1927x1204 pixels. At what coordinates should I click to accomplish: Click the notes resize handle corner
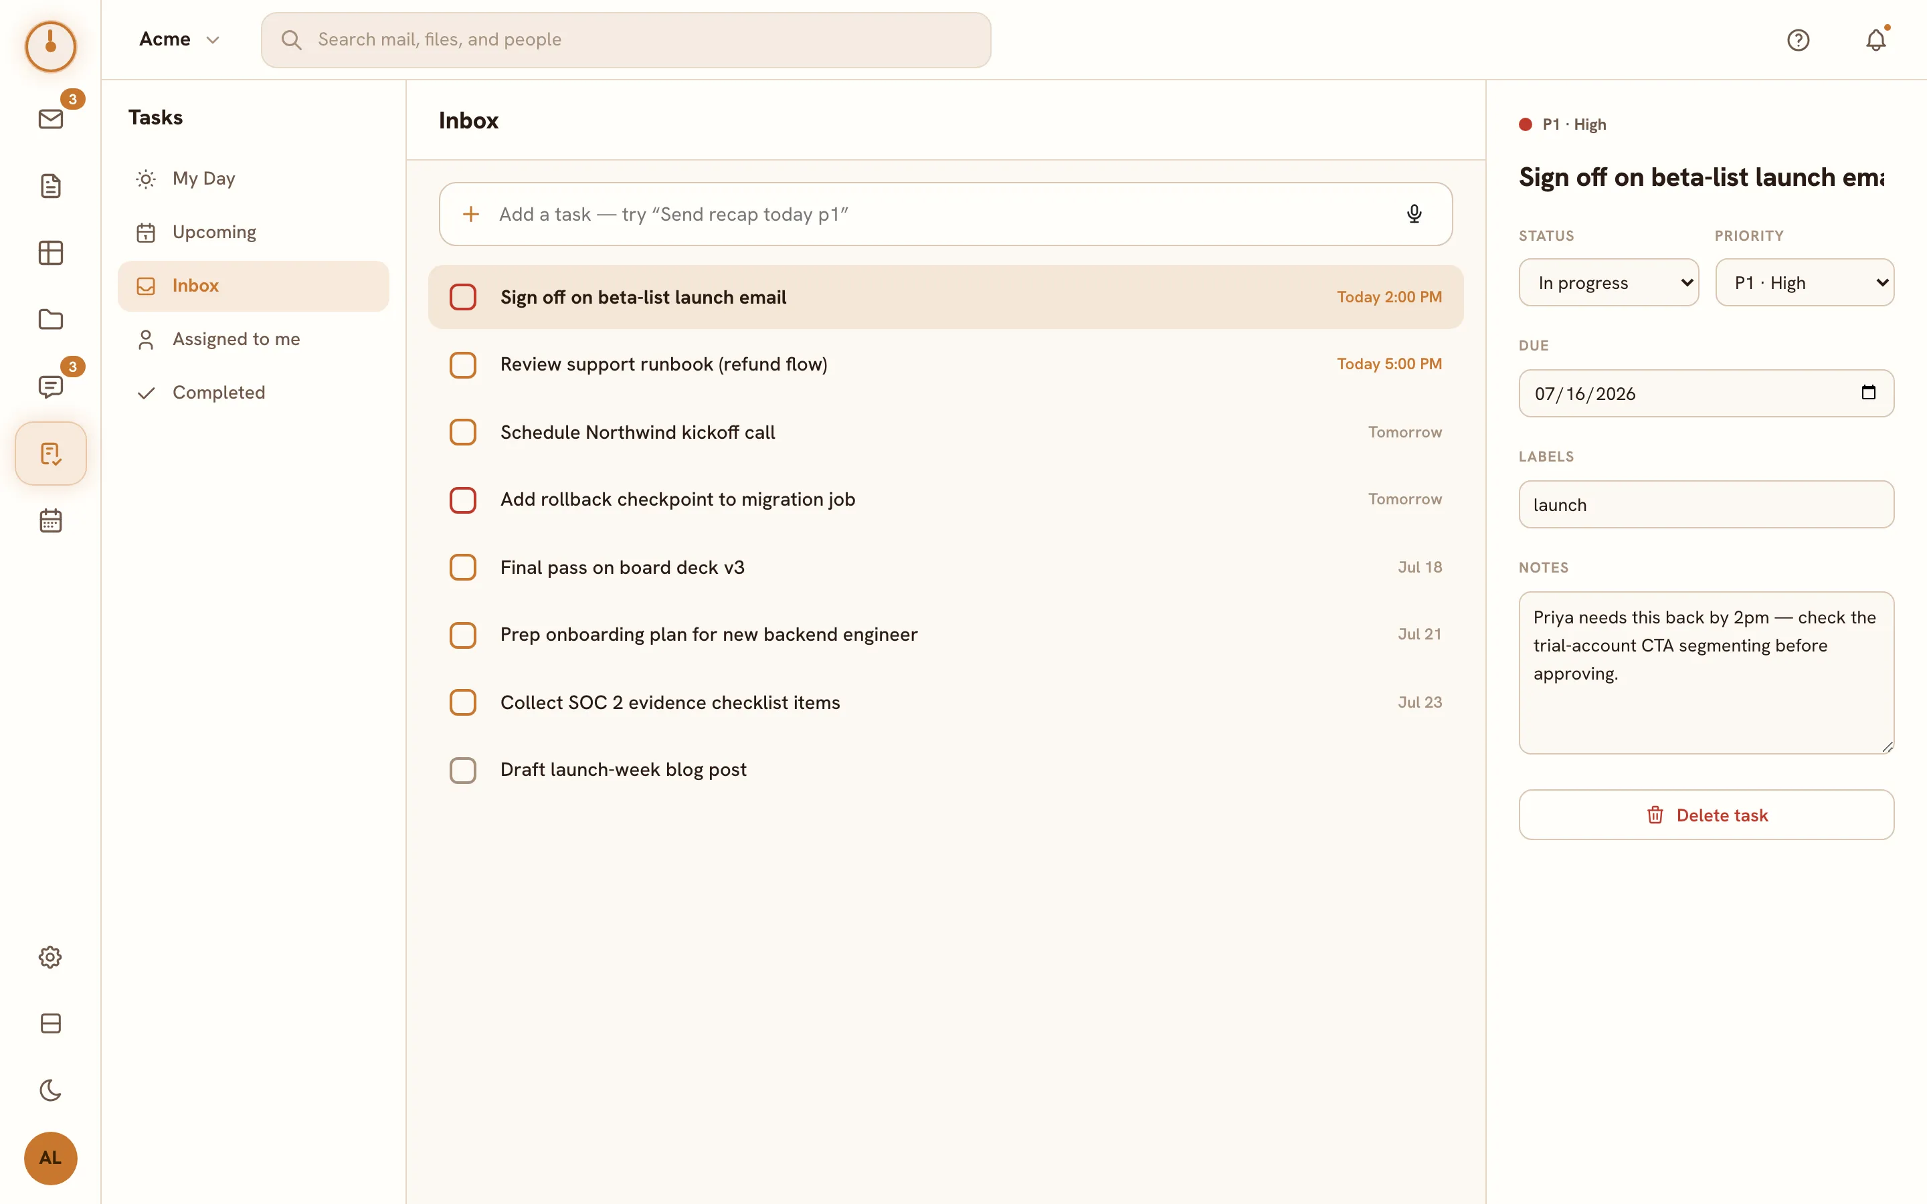(1887, 747)
